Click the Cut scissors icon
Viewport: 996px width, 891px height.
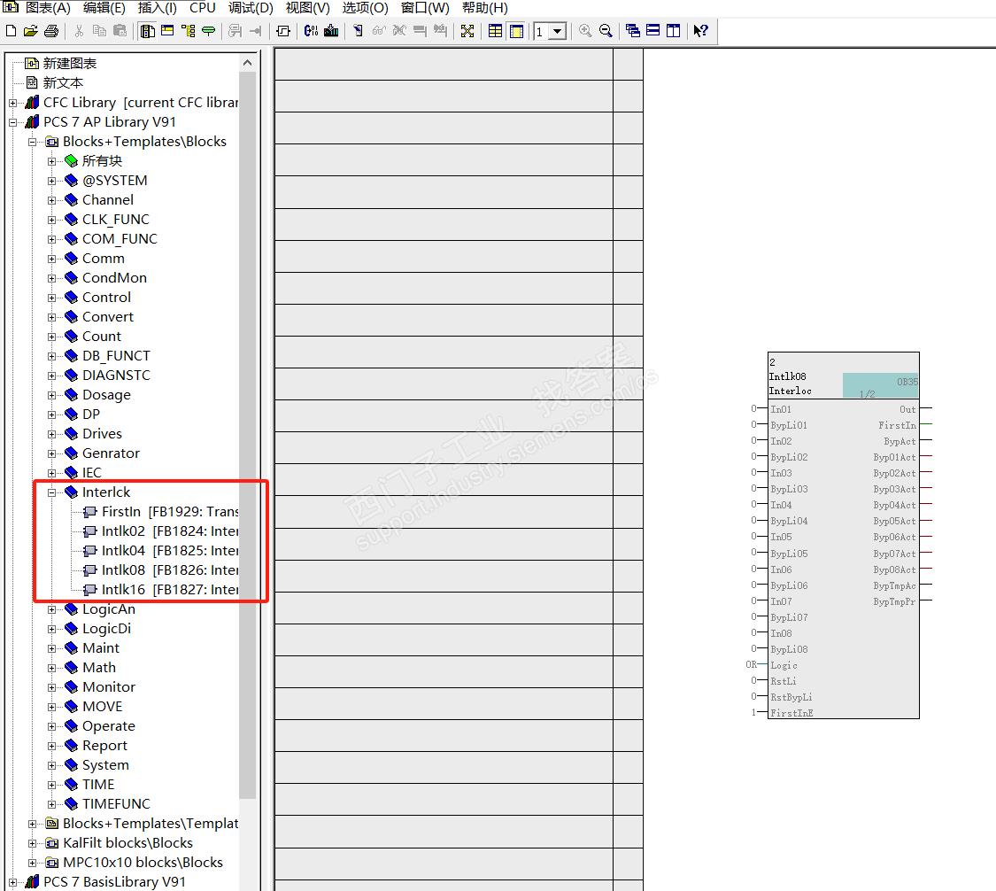tap(79, 30)
